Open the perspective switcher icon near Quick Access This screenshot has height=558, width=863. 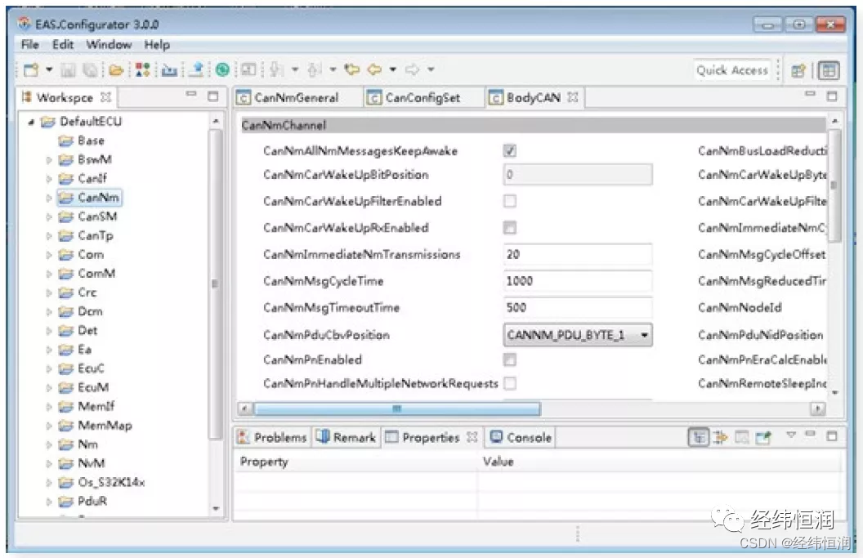[798, 70]
